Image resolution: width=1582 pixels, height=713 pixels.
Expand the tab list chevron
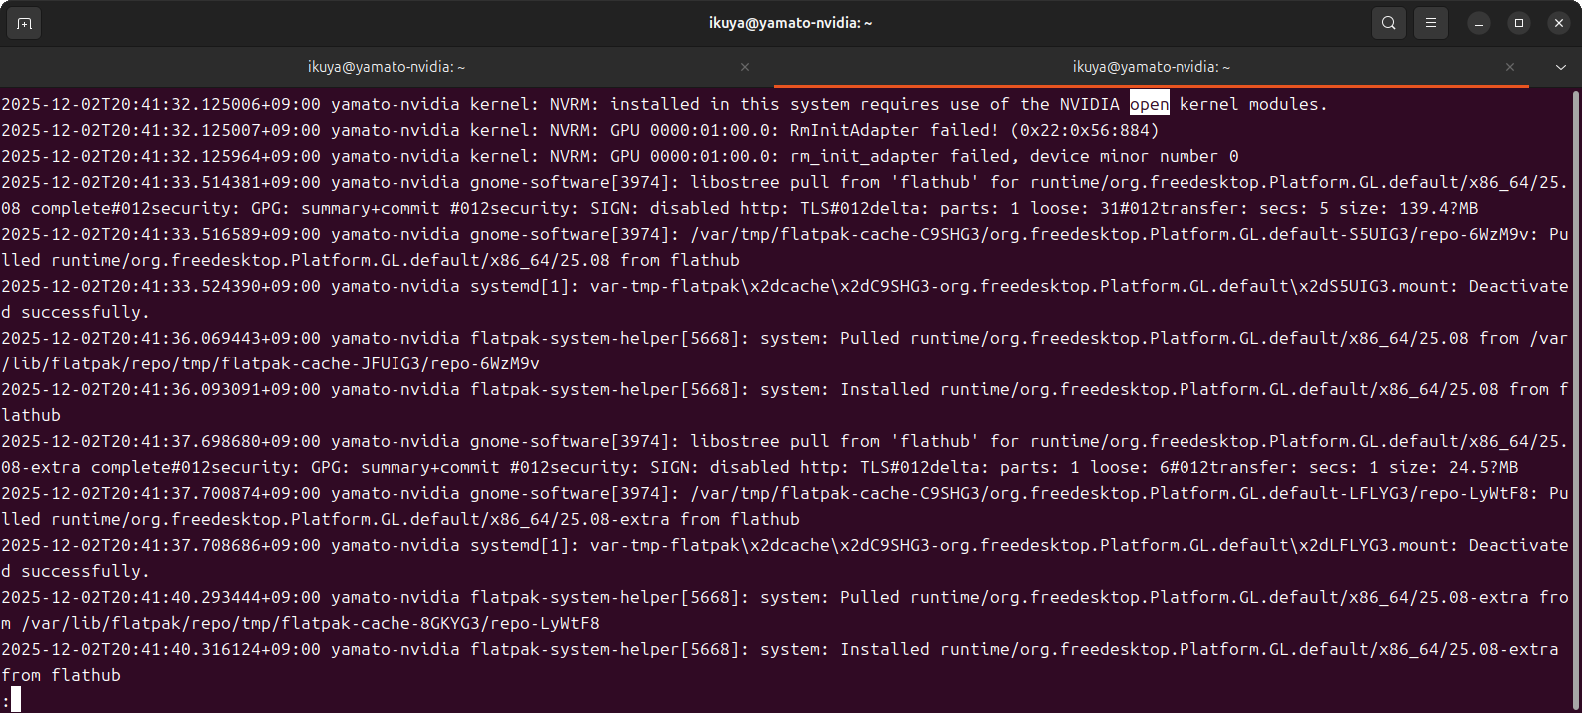(x=1561, y=67)
